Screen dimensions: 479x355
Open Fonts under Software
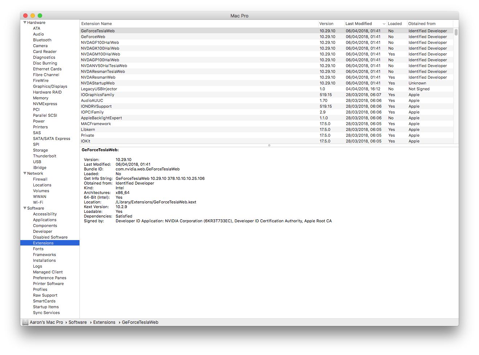tap(38, 249)
